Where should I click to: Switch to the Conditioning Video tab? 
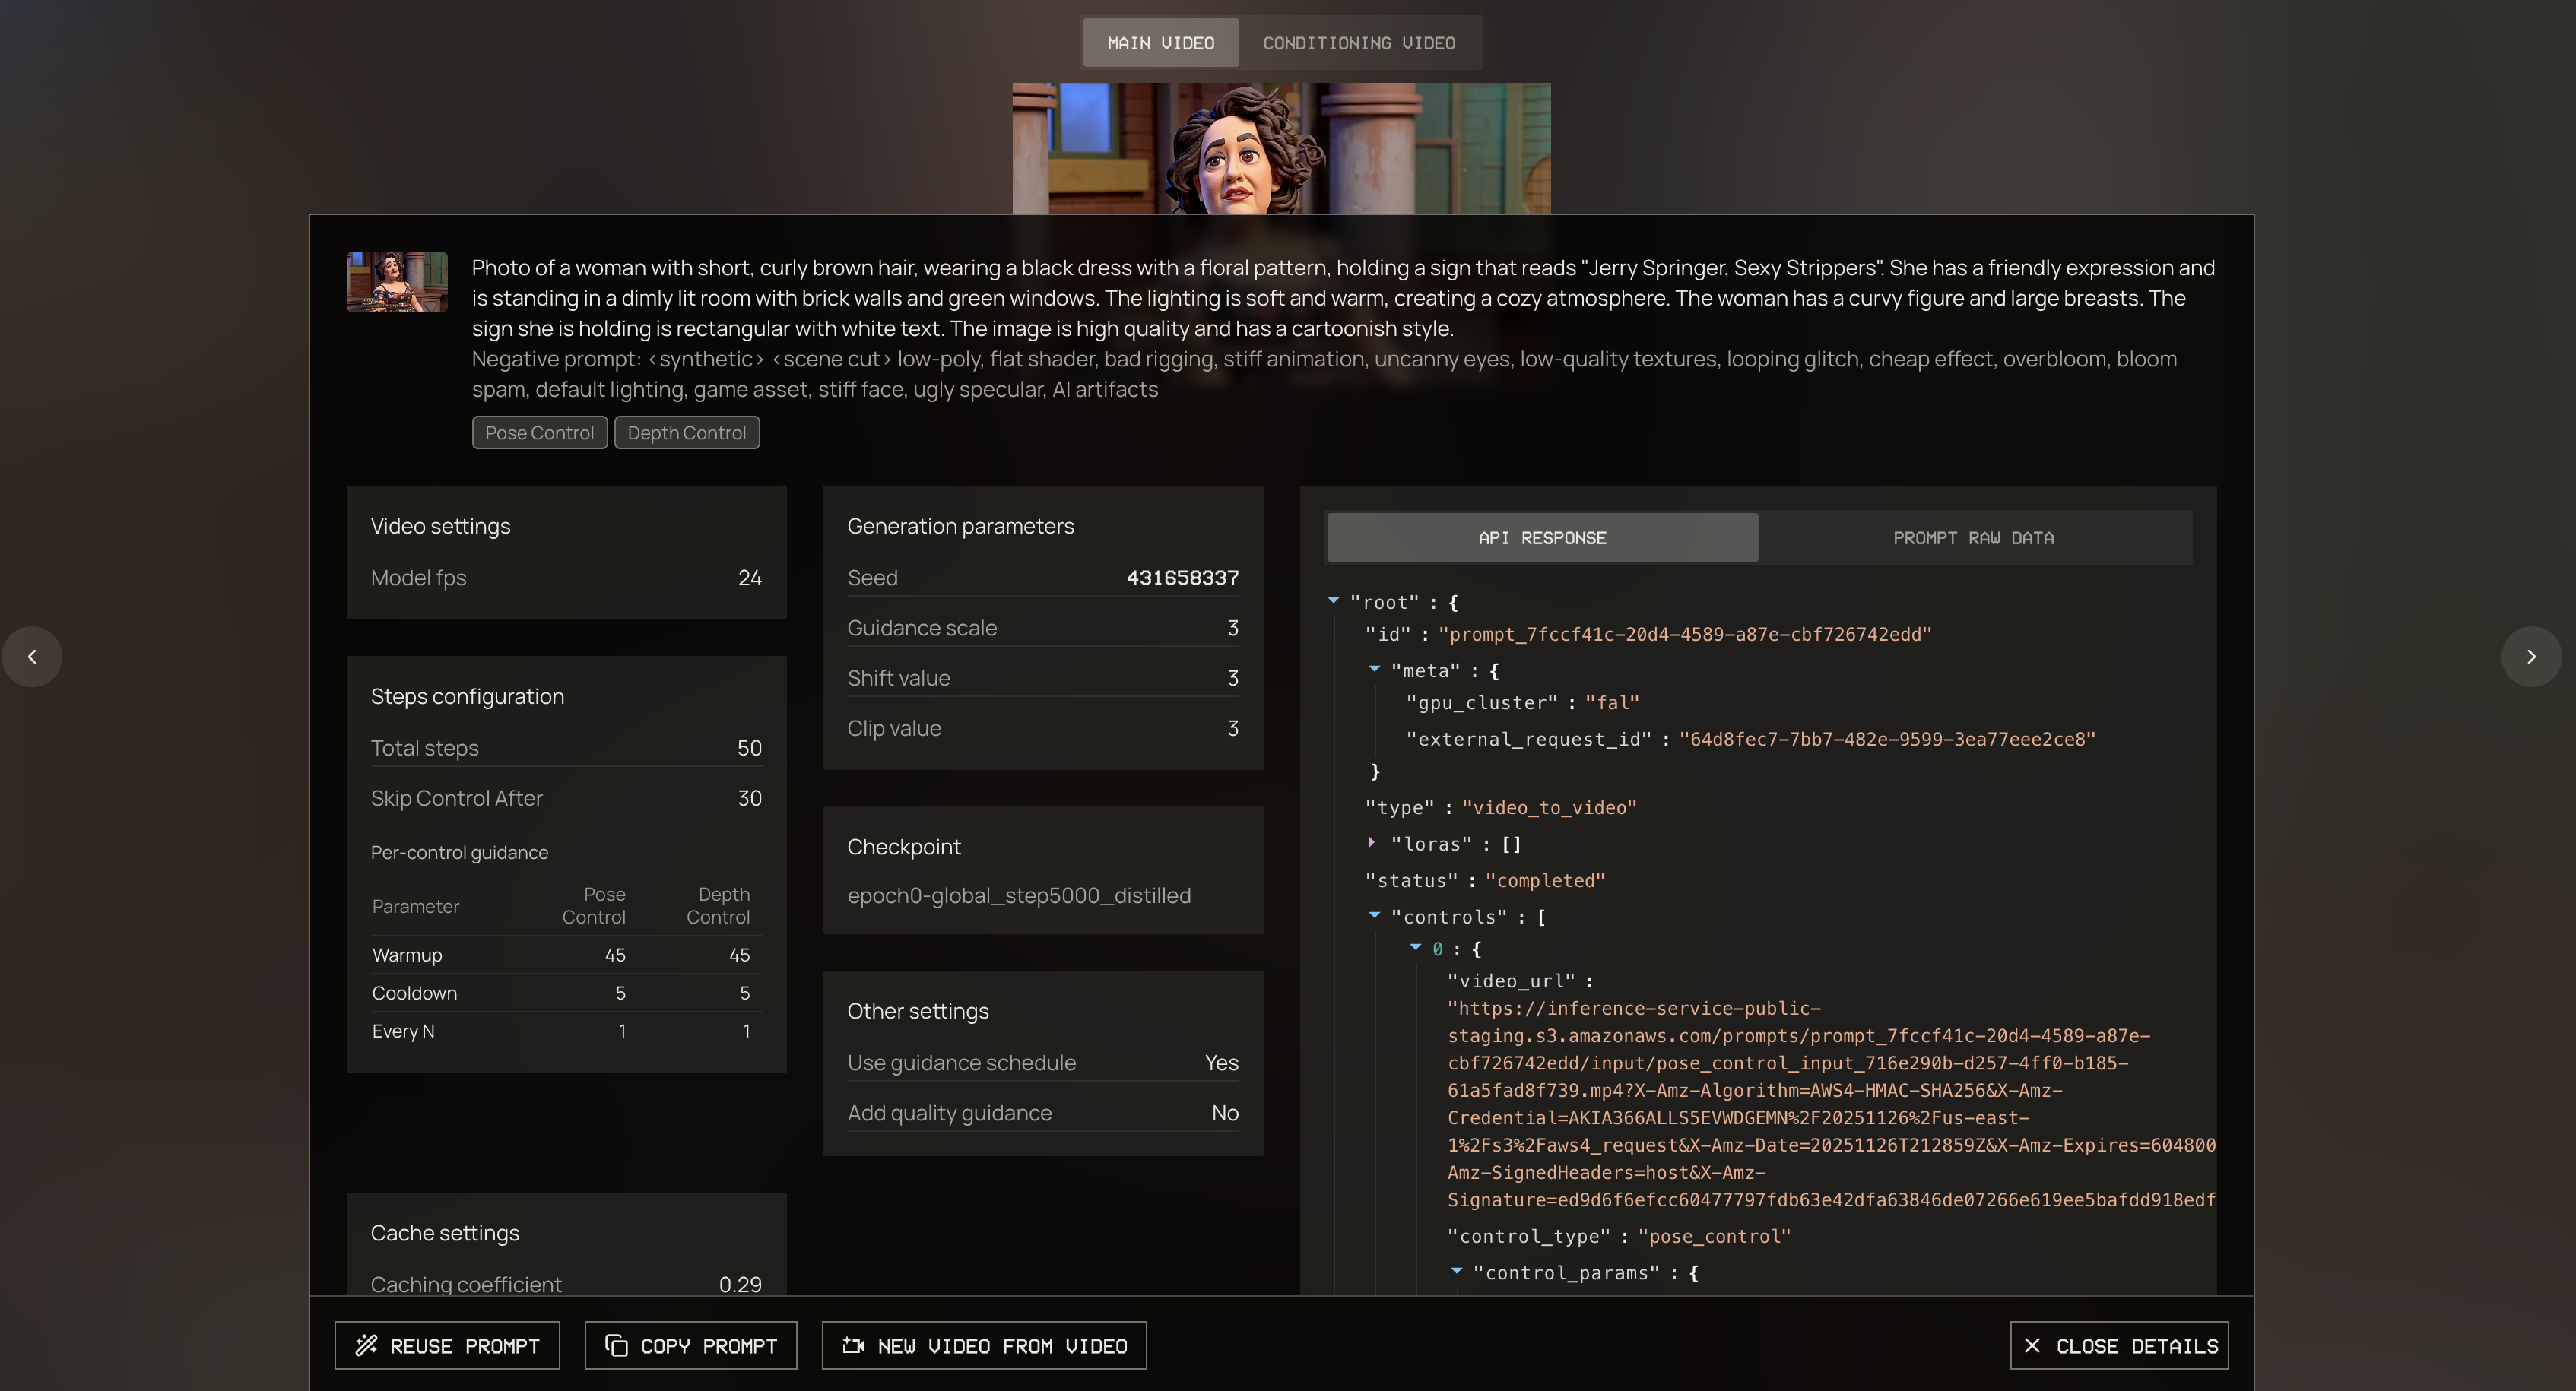pyautogui.click(x=1360, y=42)
